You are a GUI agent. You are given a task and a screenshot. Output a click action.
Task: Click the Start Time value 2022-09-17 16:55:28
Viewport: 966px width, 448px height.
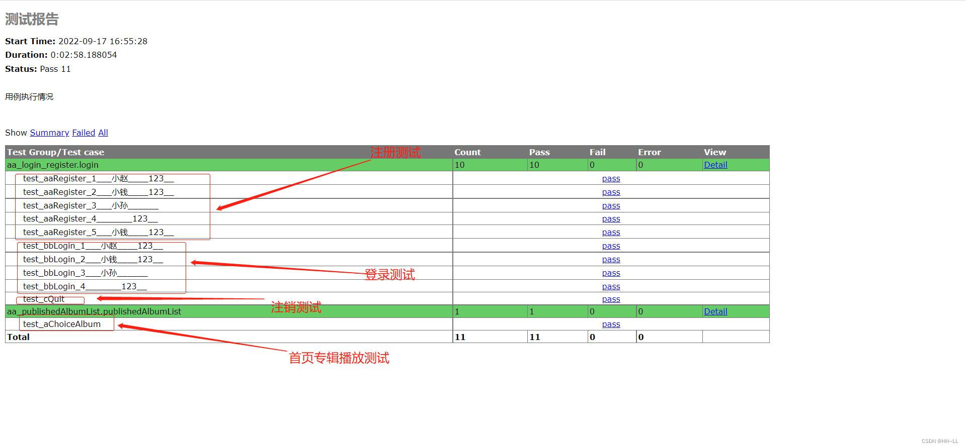[103, 41]
